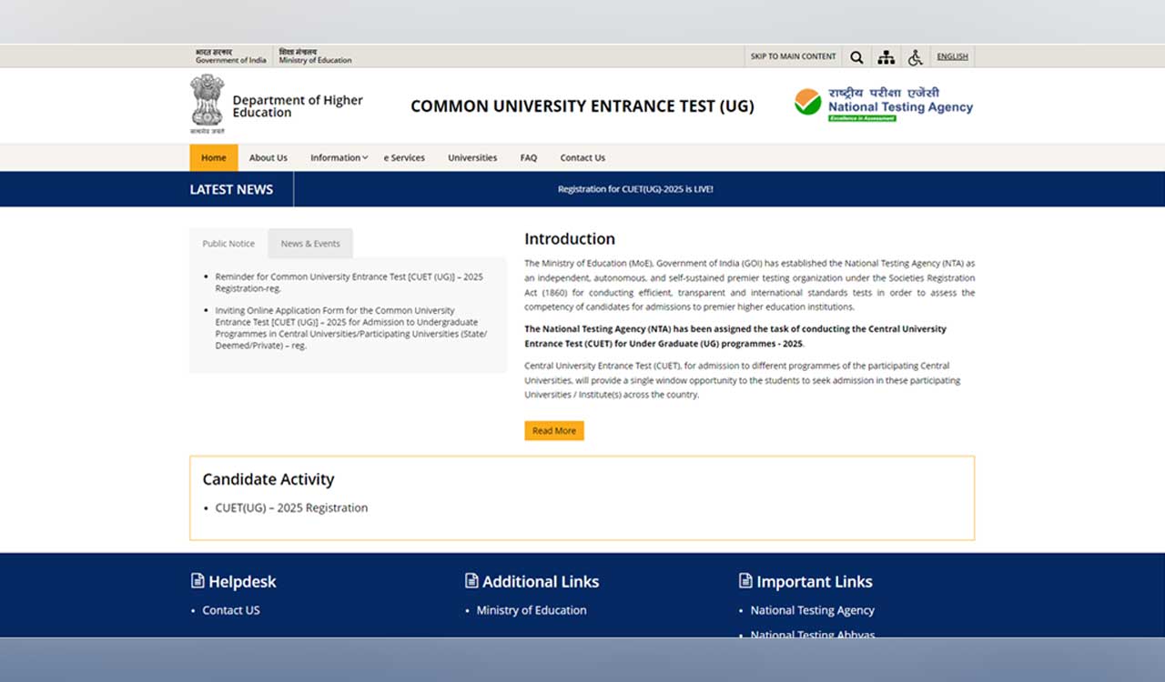Open the ENGLISH language selector
Viewport: 1165px width, 682px height.
coord(952,56)
